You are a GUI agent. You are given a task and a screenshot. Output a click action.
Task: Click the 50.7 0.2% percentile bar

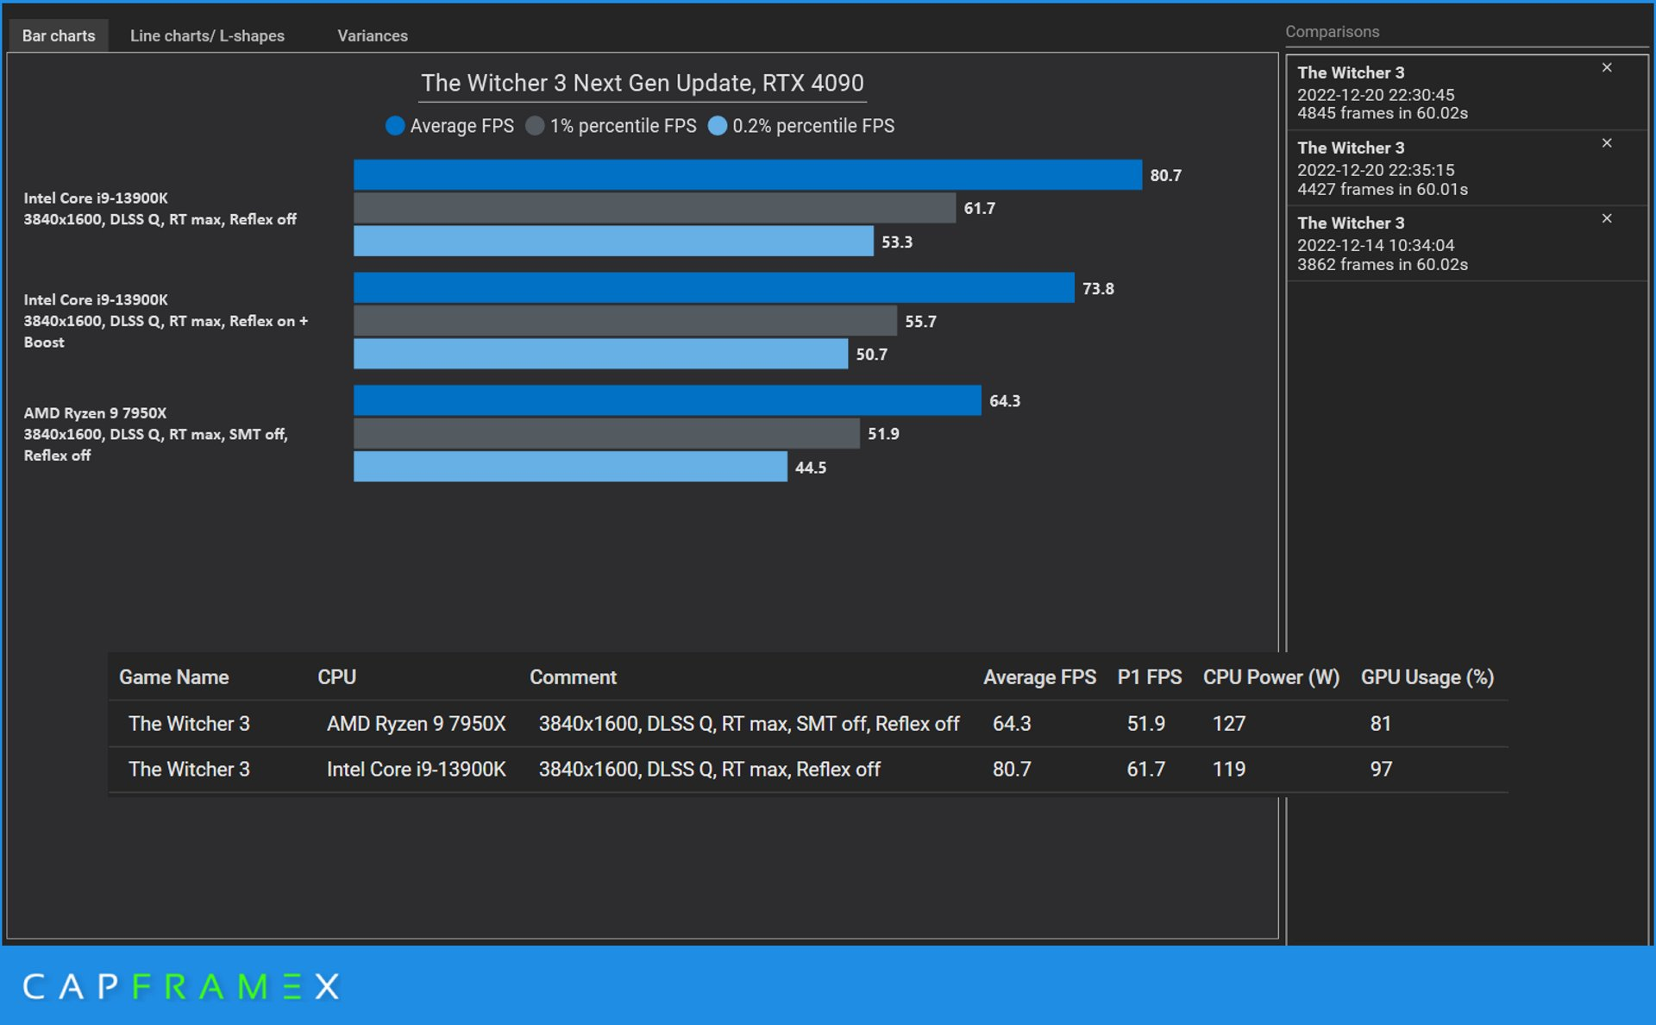click(600, 354)
